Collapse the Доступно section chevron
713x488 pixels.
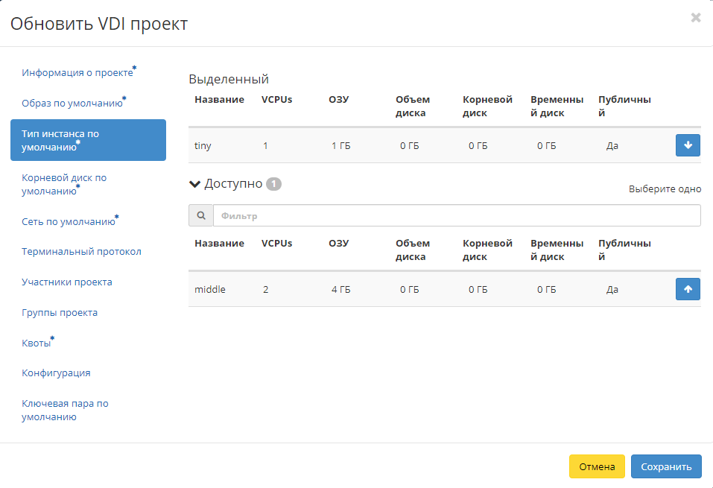point(195,184)
